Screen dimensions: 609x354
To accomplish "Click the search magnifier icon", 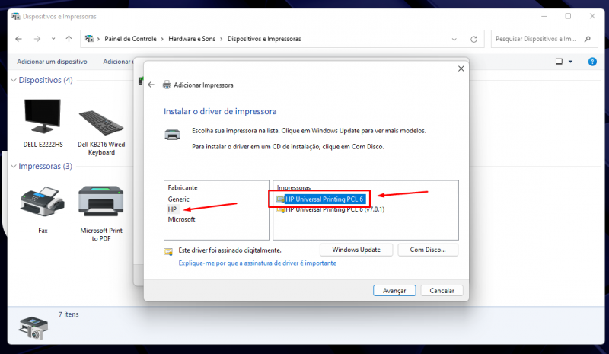I will click(x=588, y=39).
